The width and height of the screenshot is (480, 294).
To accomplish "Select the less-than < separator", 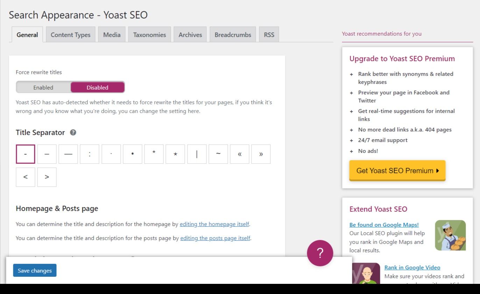I will [x=26, y=177].
